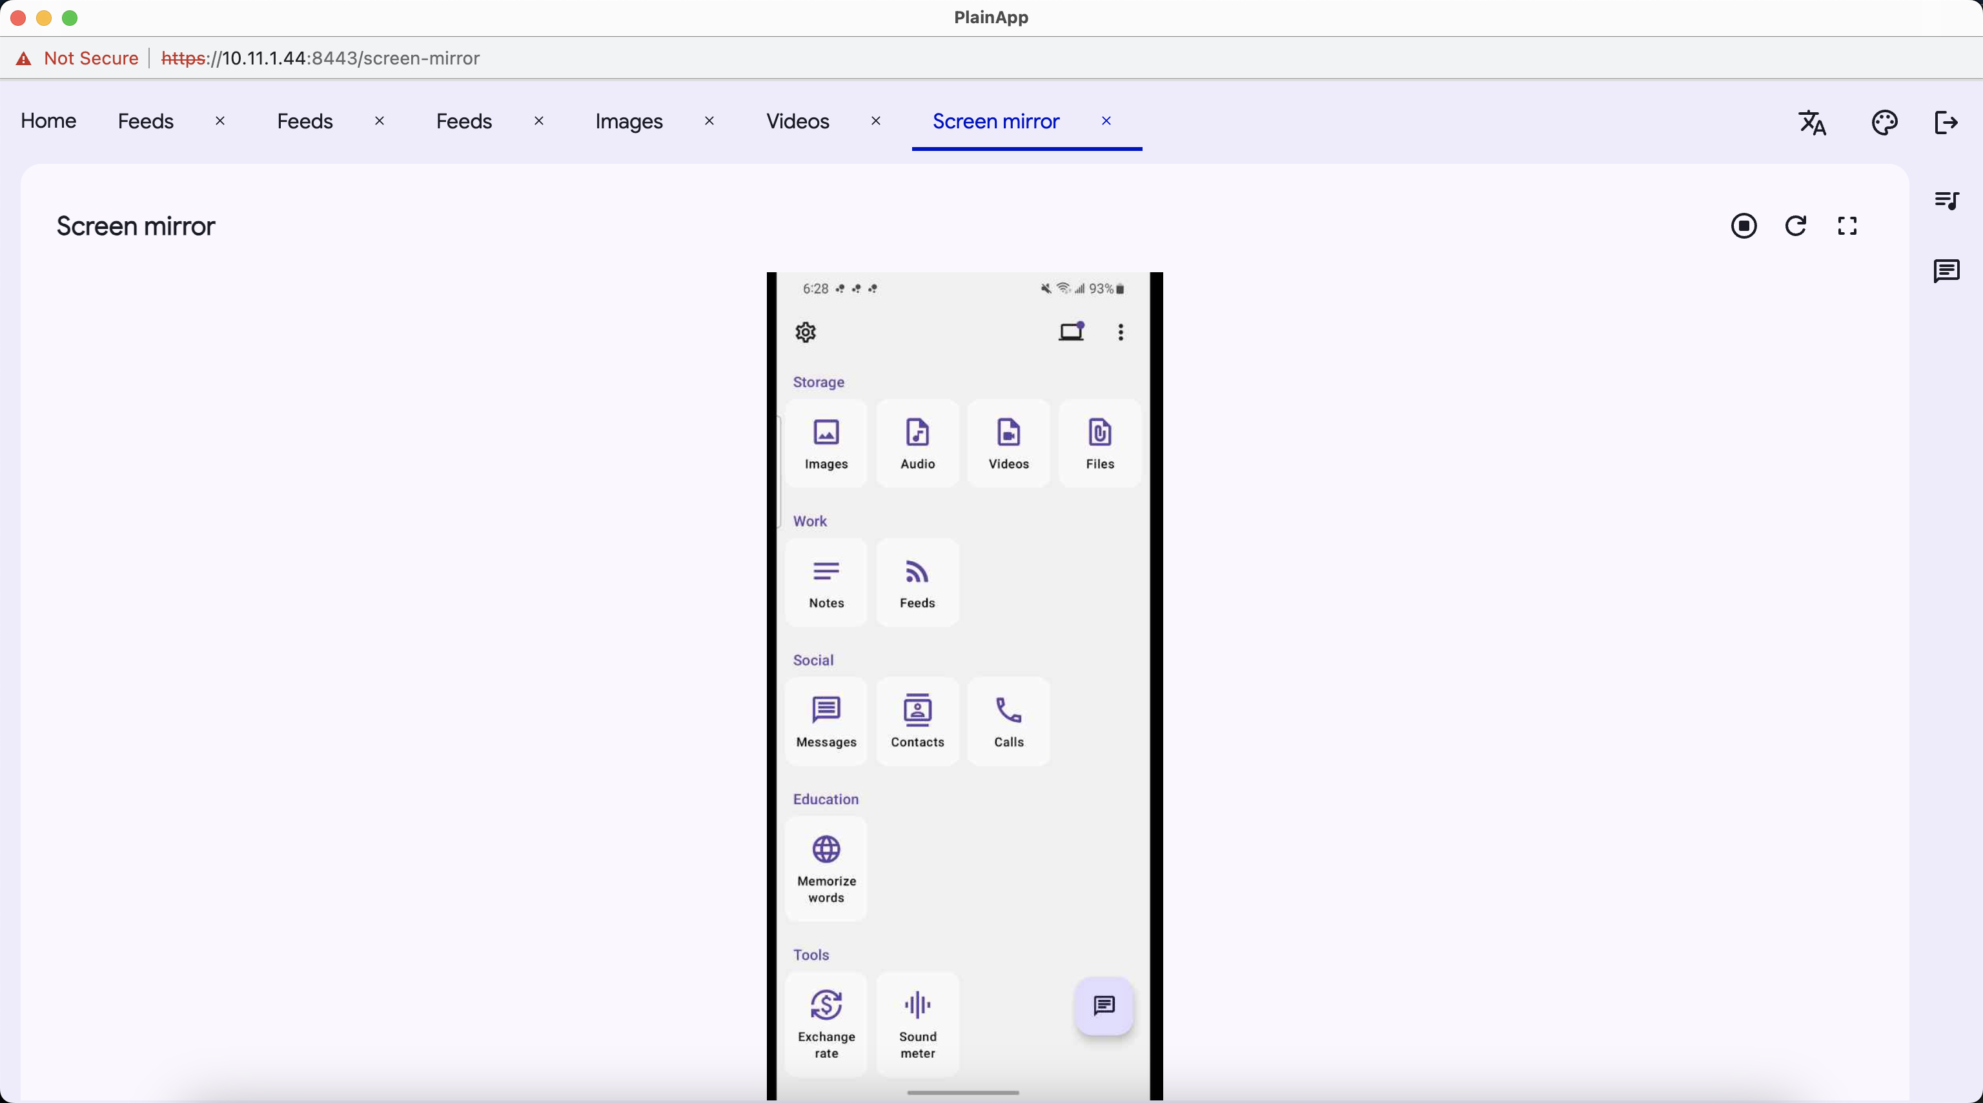1983x1103 pixels.
Task: Refresh the screen mirror view
Action: (1795, 226)
